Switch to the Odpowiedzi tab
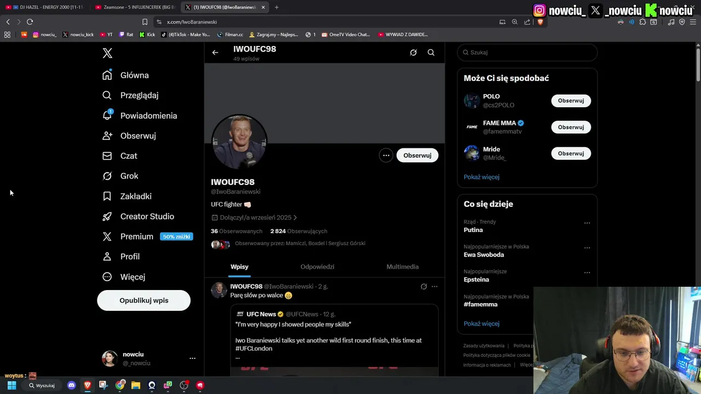Image resolution: width=701 pixels, height=394 pixels. pyautogui.click(x=317, y=266)
